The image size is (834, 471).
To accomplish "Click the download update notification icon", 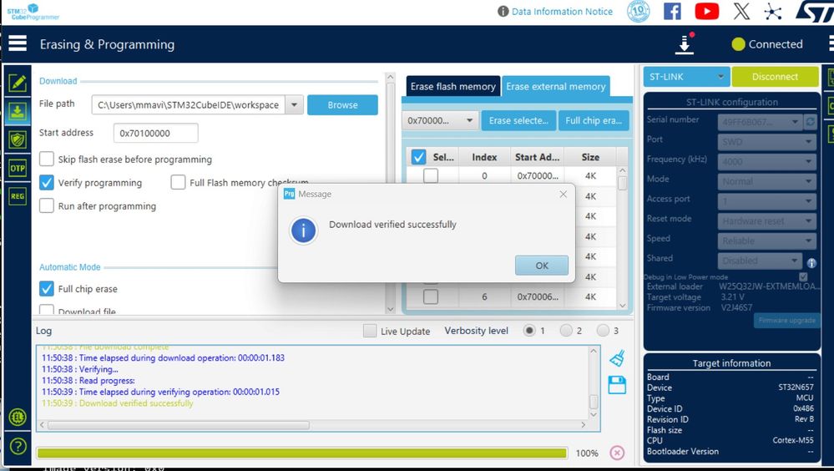I will (685, 43).
